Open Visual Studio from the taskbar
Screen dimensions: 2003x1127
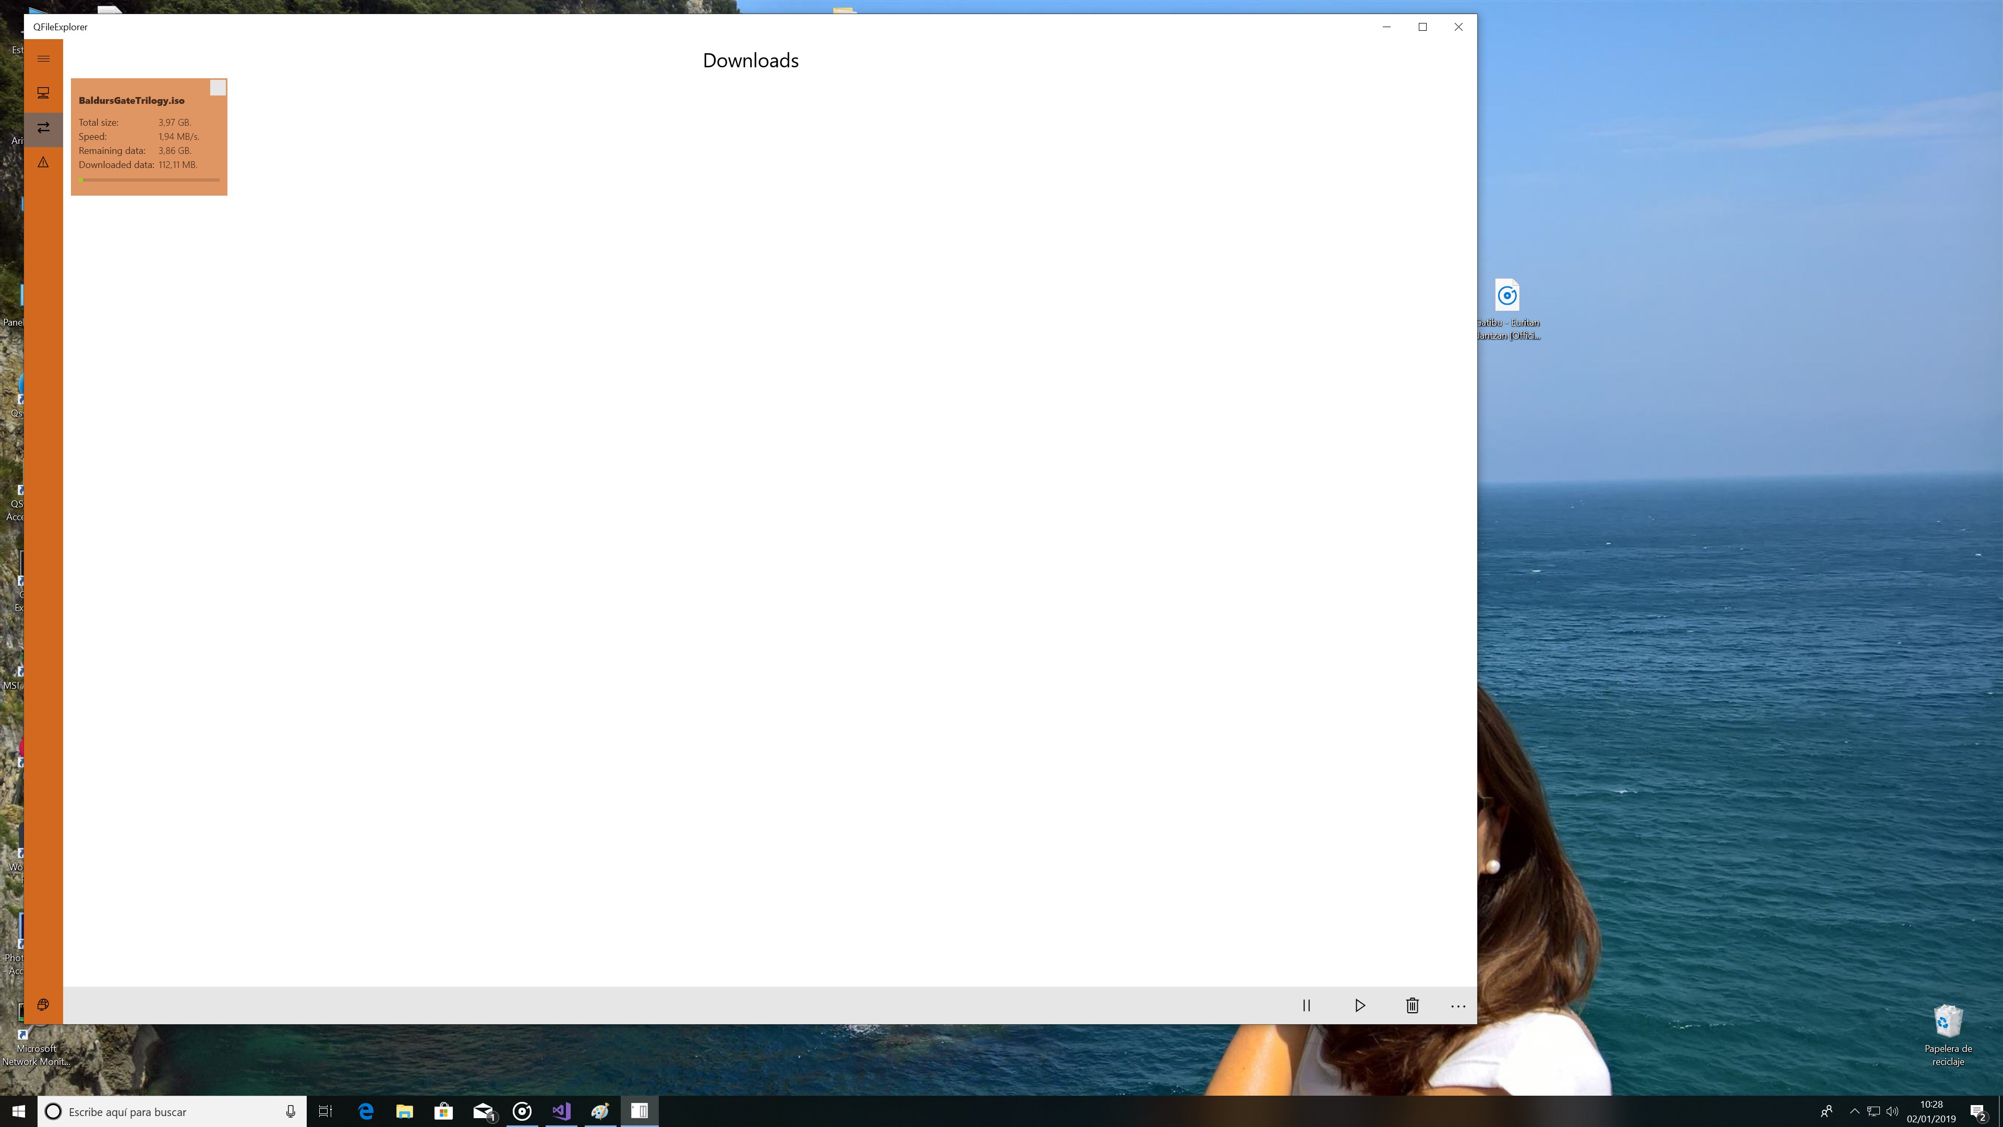point(561,1111)
